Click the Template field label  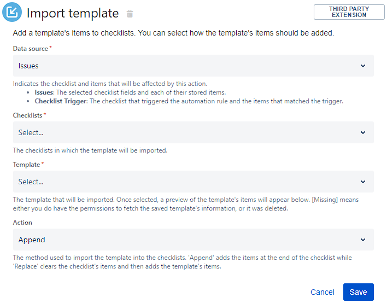pos(26,165)
